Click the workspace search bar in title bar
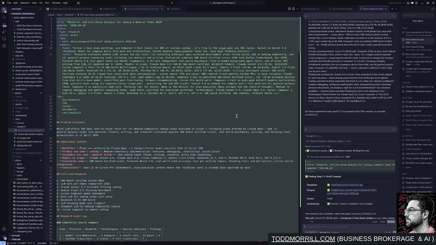The height and width of the screenshot is (245, 436). (x=222, y=3)
